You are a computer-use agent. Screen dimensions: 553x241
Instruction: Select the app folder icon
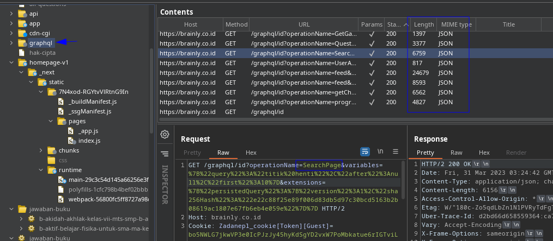point(22,23)
